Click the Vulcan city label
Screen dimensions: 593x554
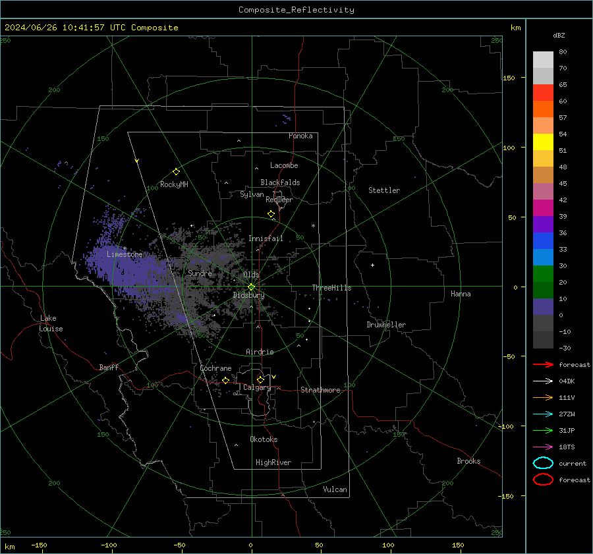click(335, 489)
